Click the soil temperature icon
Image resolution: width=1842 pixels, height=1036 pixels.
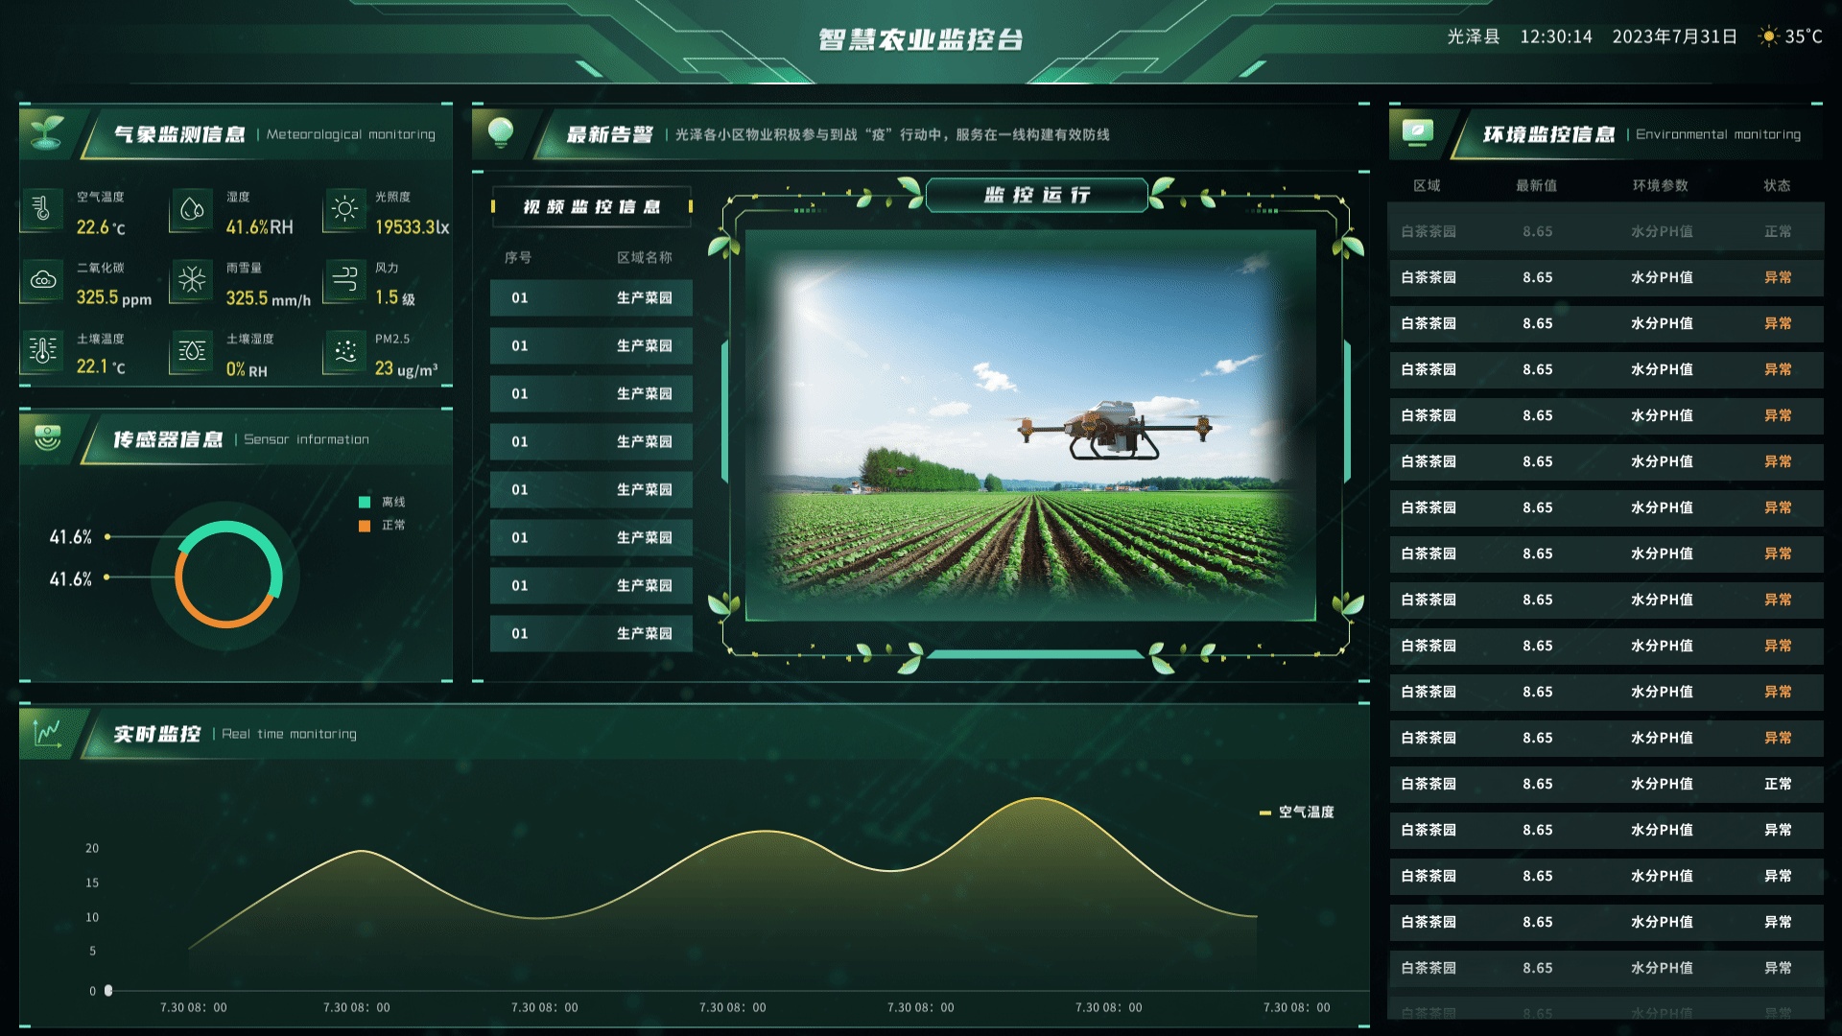click(42, 351)
